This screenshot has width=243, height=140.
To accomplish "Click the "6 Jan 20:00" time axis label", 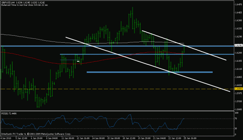I will (x=37, y=138).
